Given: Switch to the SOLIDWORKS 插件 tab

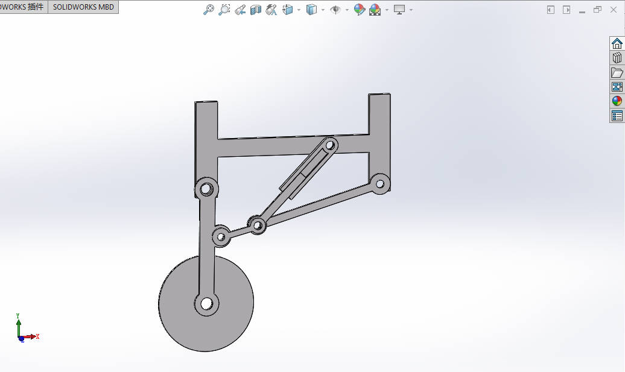Looking at the screenshot, I should pos(23,7).
